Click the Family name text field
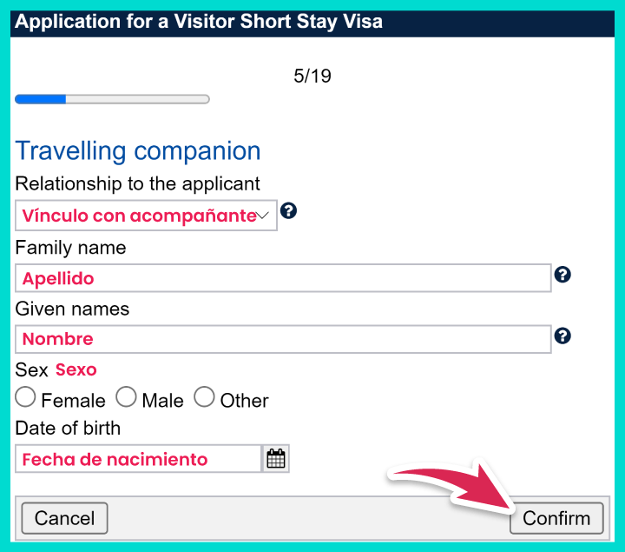 [283, 278]
